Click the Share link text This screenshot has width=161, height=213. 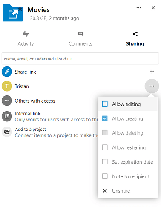tap(26, 72)
